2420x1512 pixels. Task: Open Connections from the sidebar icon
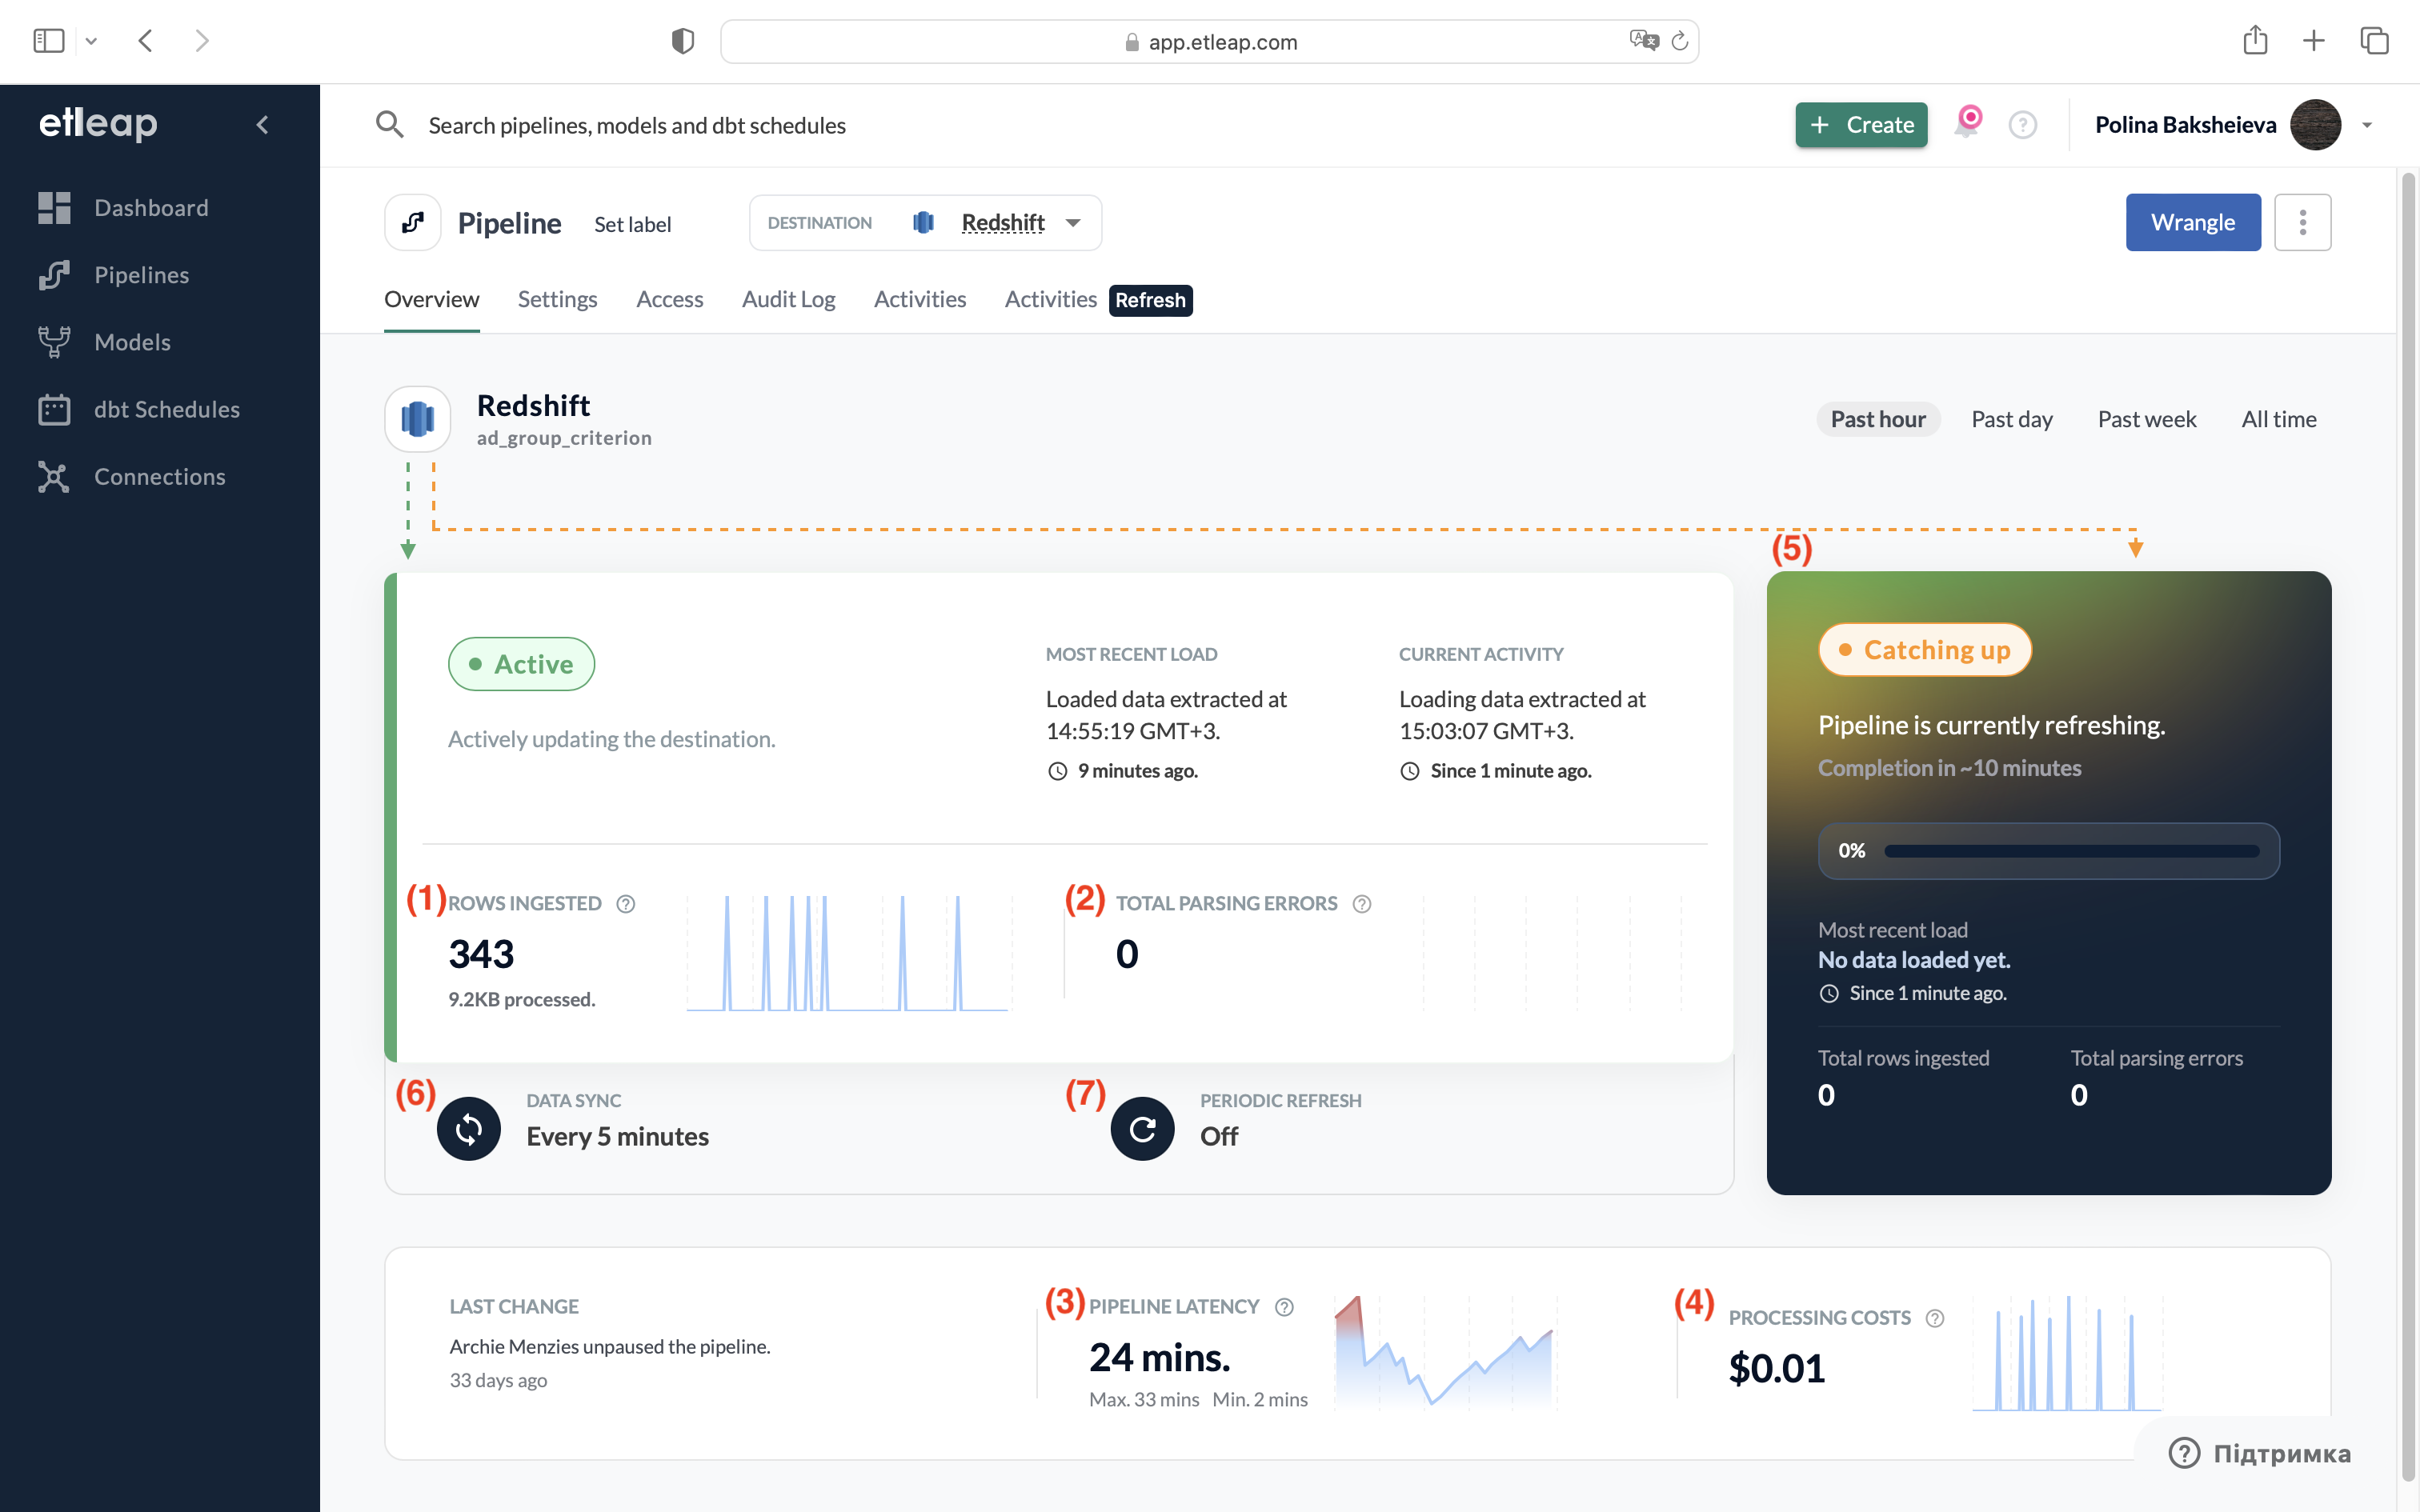click(54, 477)
